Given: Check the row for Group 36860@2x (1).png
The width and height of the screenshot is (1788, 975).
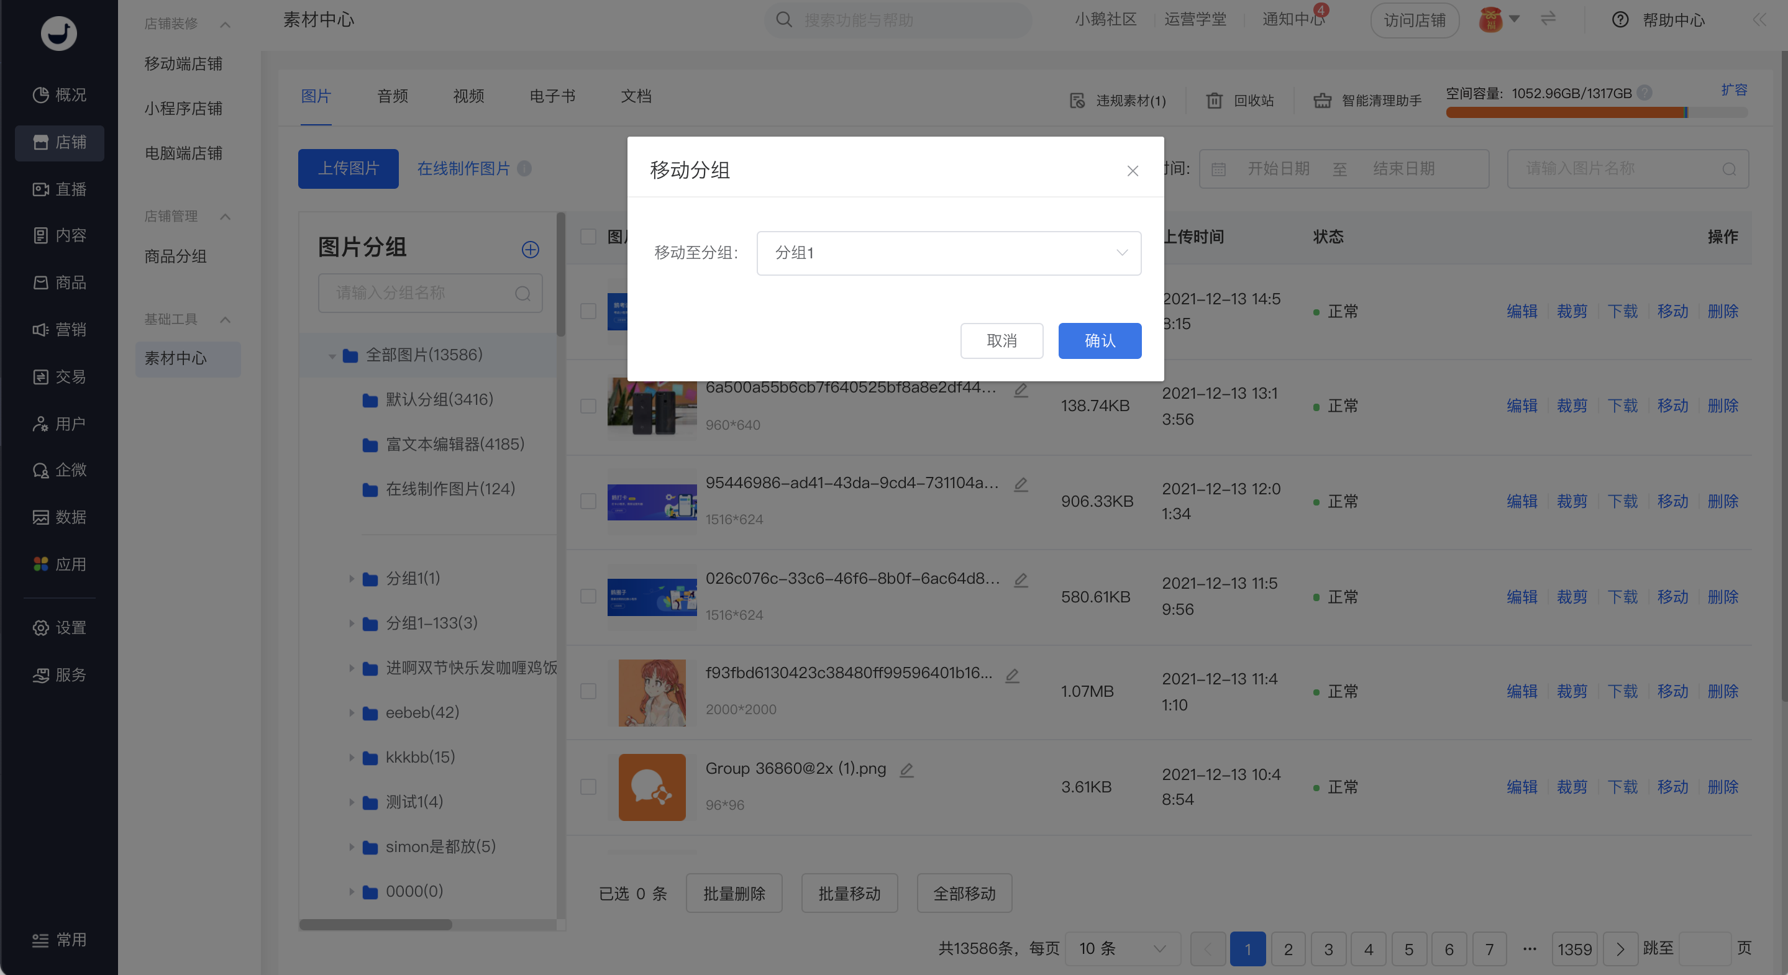Looking at the screenshot, I should click(588, 786).
